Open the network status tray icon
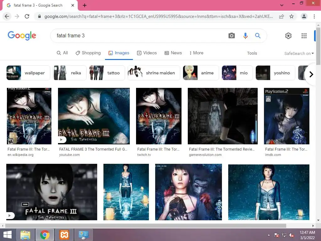Screen dimensions: 321x241 tap(284, 235)
